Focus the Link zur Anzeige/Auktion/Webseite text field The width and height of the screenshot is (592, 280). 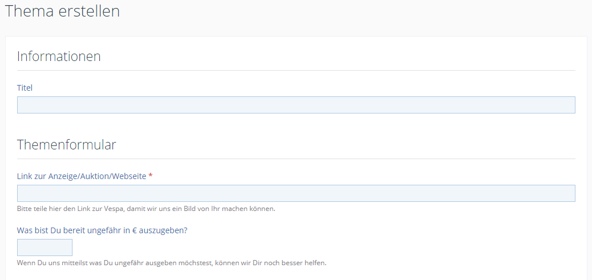[x=296, y=193]
